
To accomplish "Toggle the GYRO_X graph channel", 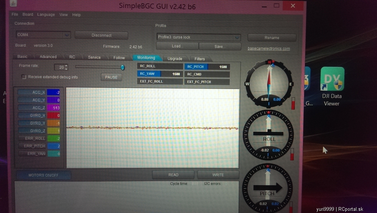I will tap(32, 115).
